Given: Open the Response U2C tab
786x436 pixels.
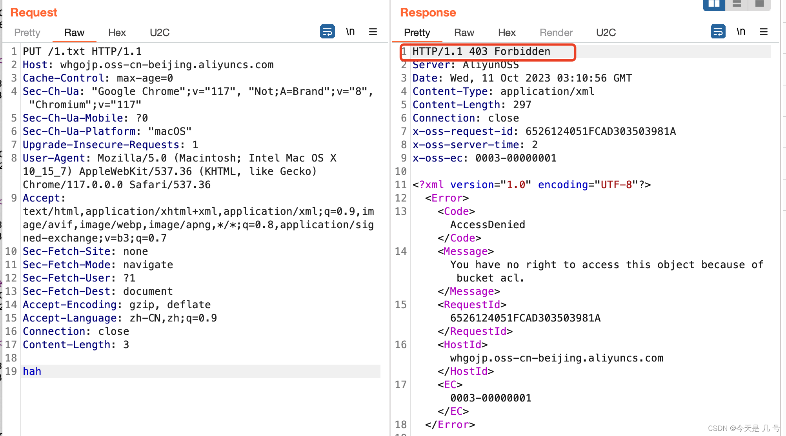Looking at the screenshot, I should coord(606,33).
